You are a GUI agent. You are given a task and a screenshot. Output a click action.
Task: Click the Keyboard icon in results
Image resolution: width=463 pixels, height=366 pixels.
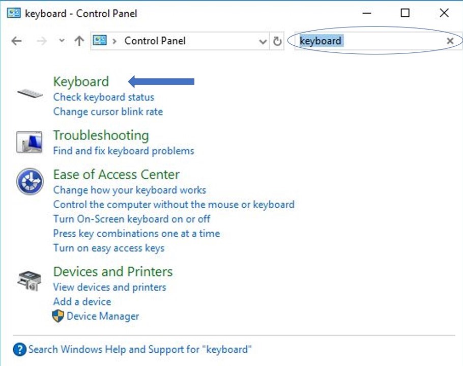point(30,93)
